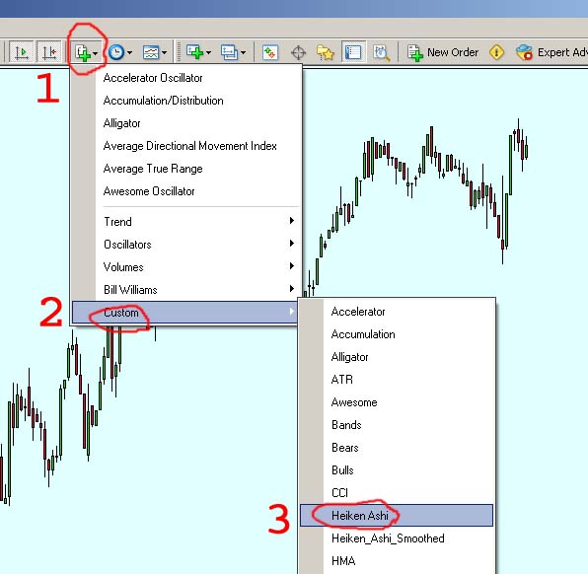Viewport: 588px width, 574px height.
Task: Choose CCI custom indicator
Action: click(x=397, y=493)
